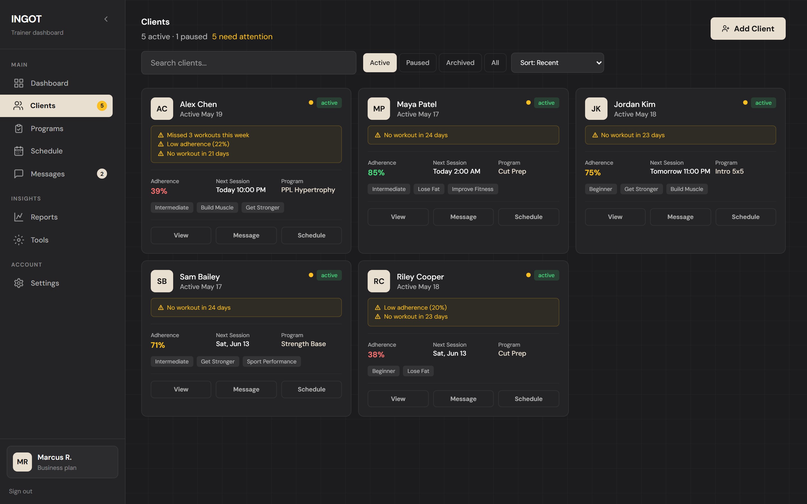Click Alex Chen's yellow attention dot
Viewport: 807px width, 504px height.
pyautogui.click(x=311, y=103)
